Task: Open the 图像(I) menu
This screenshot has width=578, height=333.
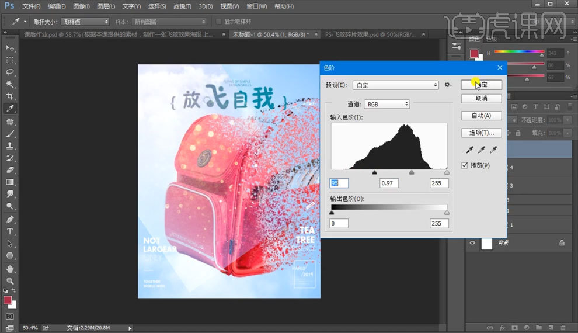Action: point(82,6)
